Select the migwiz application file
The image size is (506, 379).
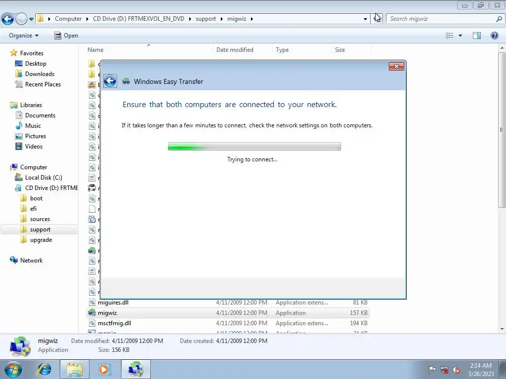point(228,312)
